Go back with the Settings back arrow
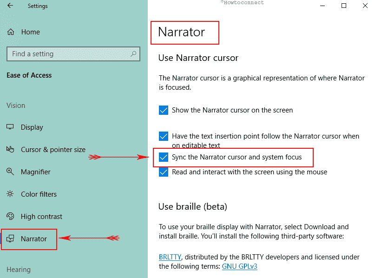Viewport: 375px width, 278px height. tap(10, 6)
